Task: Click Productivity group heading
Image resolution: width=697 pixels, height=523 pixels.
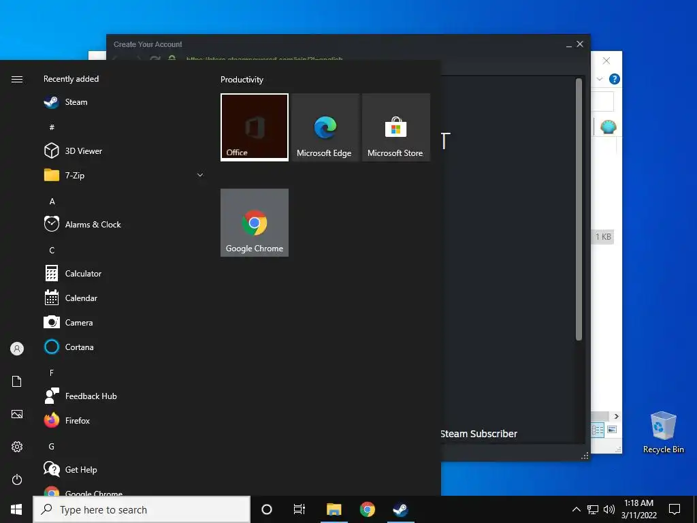Action: (242, 80)
